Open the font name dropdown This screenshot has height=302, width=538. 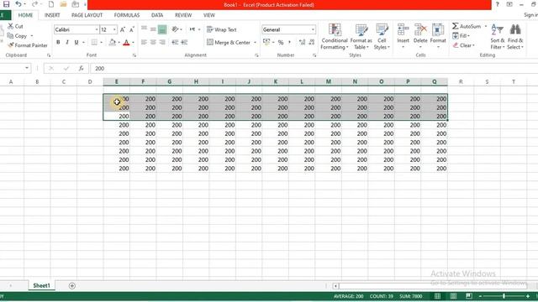click(x=97, y=30)
